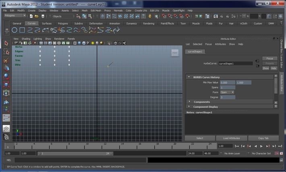Click the Copy Tab button
The image size is (286, 172).
[x=263, y=138]
